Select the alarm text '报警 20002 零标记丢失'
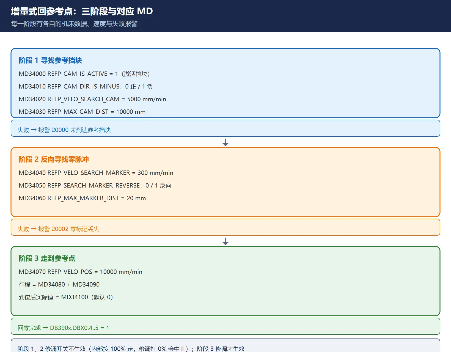 coord(69,229)
